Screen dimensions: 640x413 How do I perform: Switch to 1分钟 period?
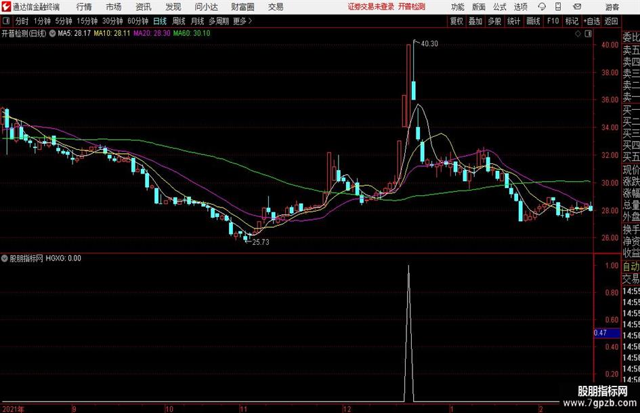point(42,21)
